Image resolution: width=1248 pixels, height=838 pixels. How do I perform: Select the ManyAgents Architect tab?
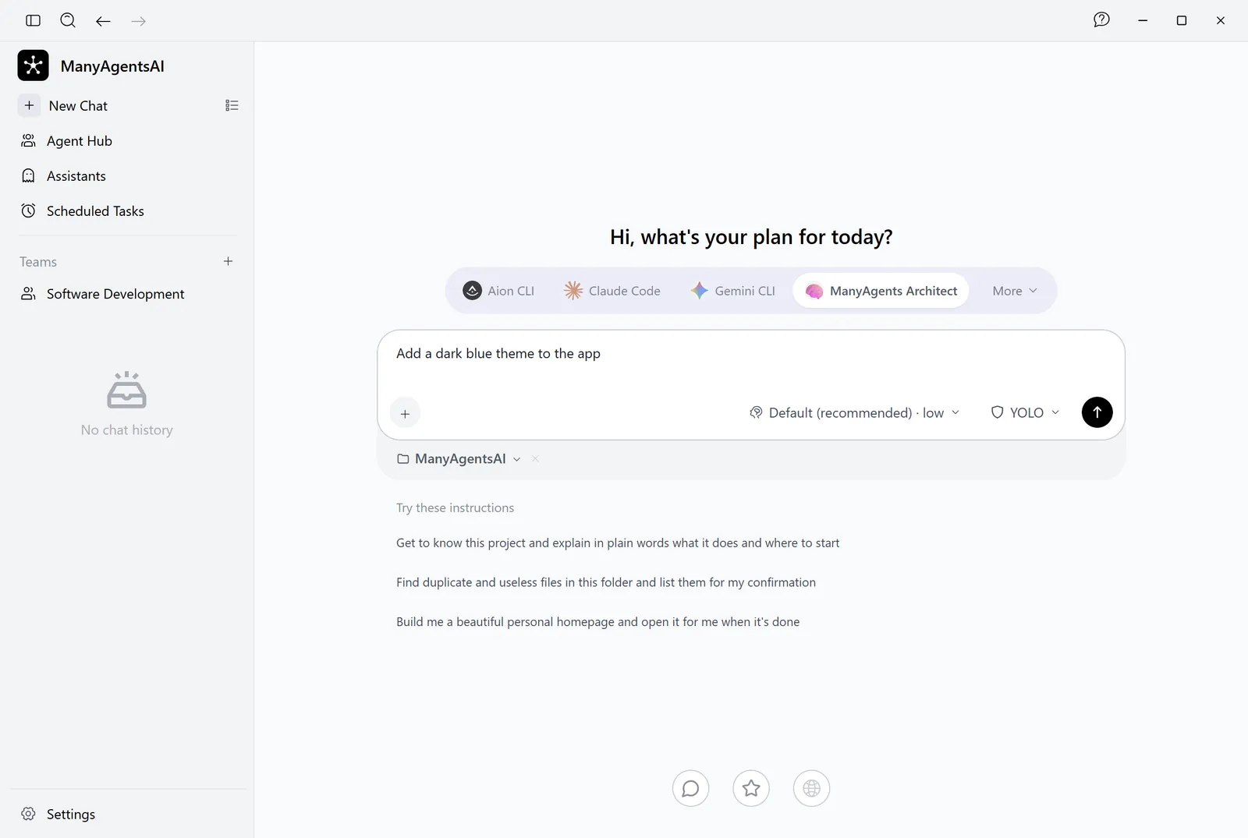[881, 291]
